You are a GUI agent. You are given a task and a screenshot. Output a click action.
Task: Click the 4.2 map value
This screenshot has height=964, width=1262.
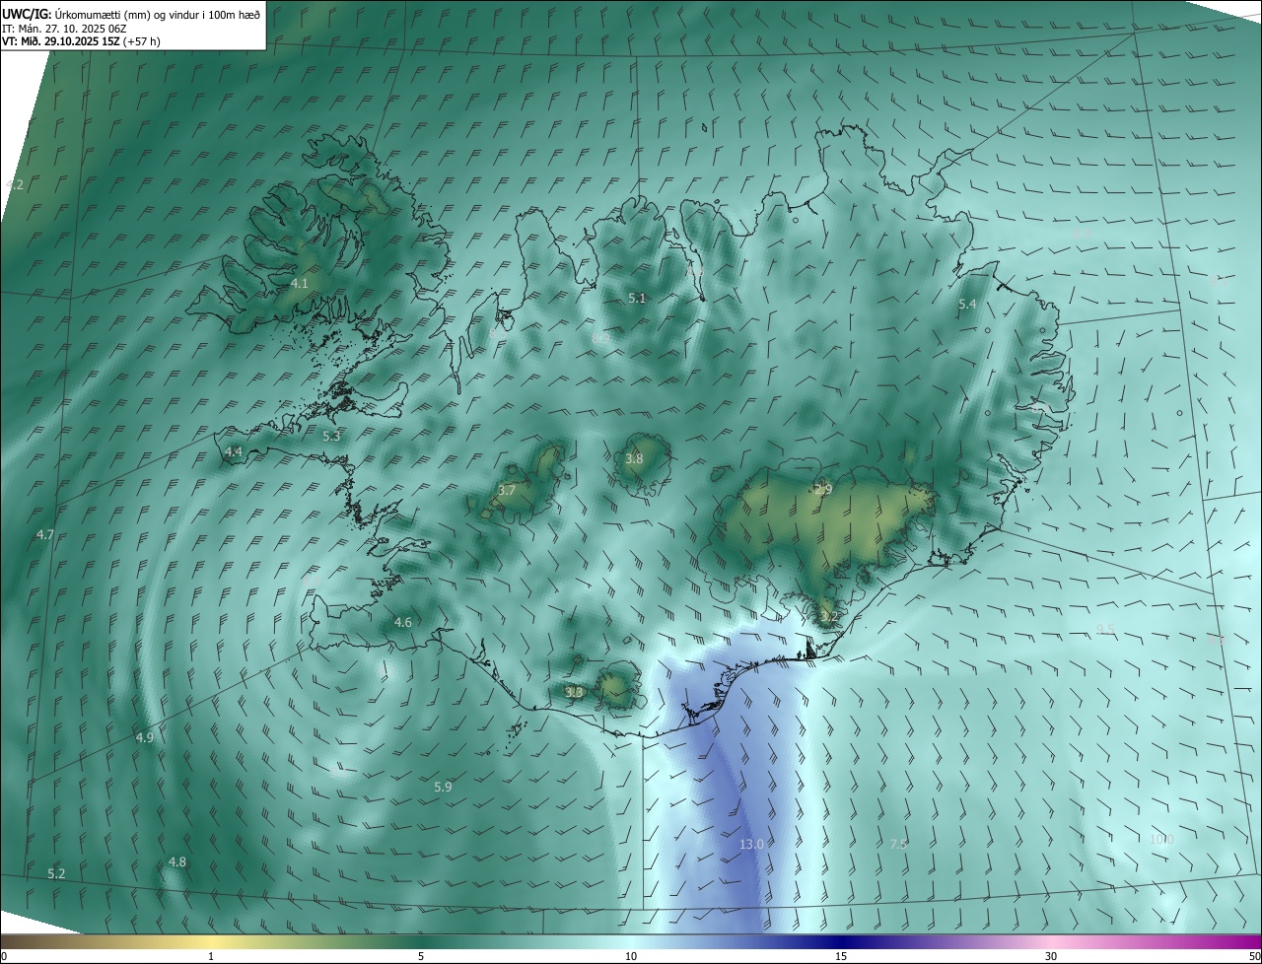click(15, 184)
